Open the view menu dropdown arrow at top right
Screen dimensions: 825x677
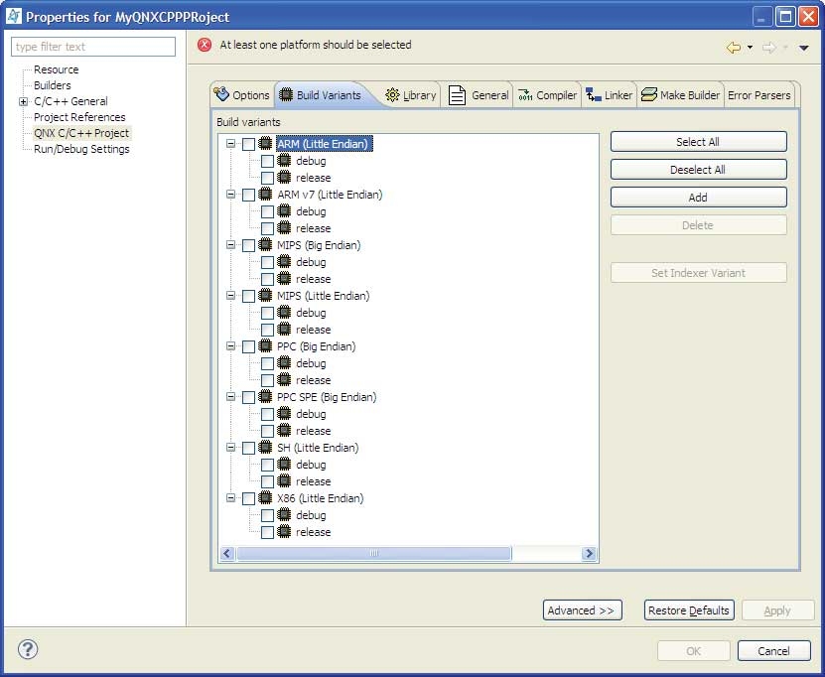(x=804, y=48)
